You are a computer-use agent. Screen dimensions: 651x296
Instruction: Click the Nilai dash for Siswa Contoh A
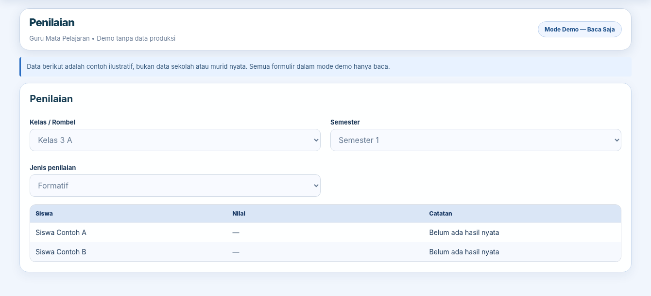point(236,233)
